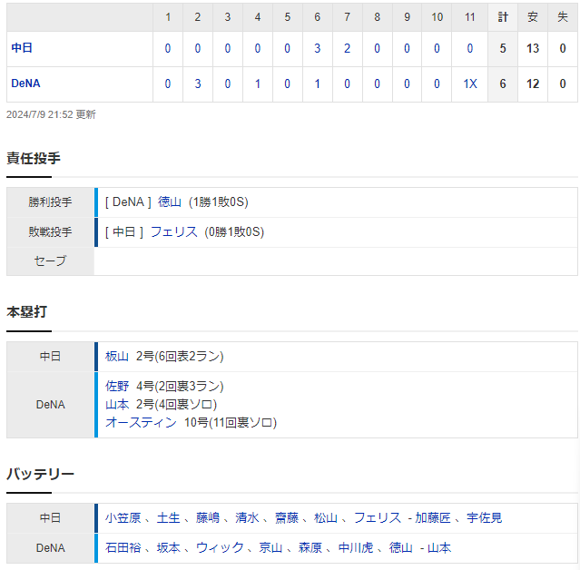Select the 本塁打 section heading
This screenshot has height=570, width=580.
(26, 312)
